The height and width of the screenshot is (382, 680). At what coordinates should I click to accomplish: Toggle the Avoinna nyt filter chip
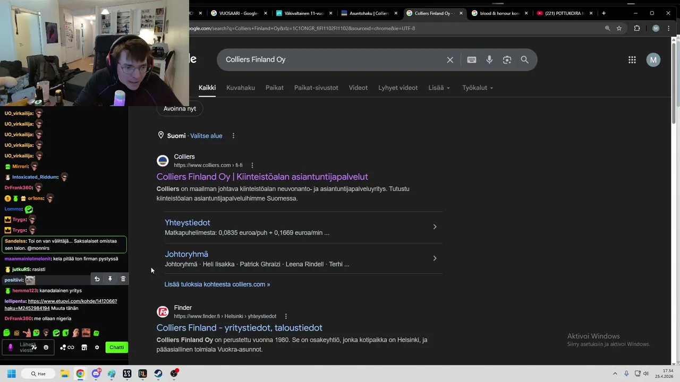point(180,109)
